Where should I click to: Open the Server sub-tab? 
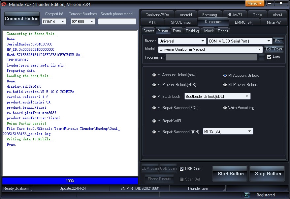pyautogui.click(x=149, y=31)
